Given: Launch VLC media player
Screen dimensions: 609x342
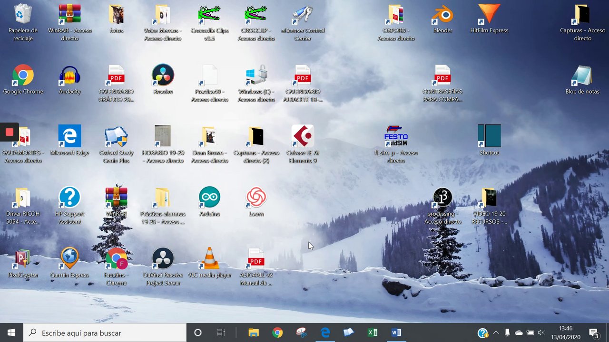Looking at the screenshot, I should (209, 263).
